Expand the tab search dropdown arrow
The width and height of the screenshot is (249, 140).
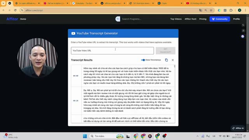pos(3,3)
